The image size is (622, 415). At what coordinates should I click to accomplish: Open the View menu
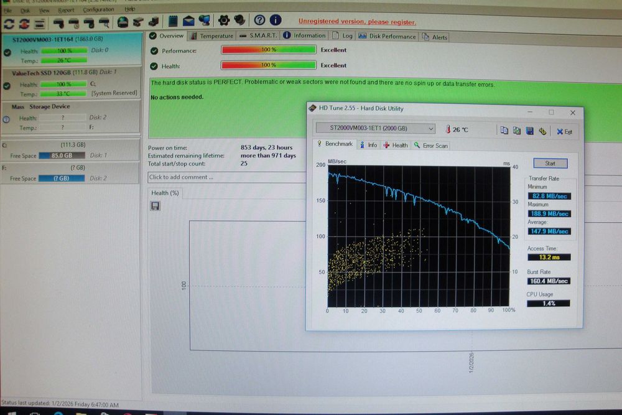[44, 11]
